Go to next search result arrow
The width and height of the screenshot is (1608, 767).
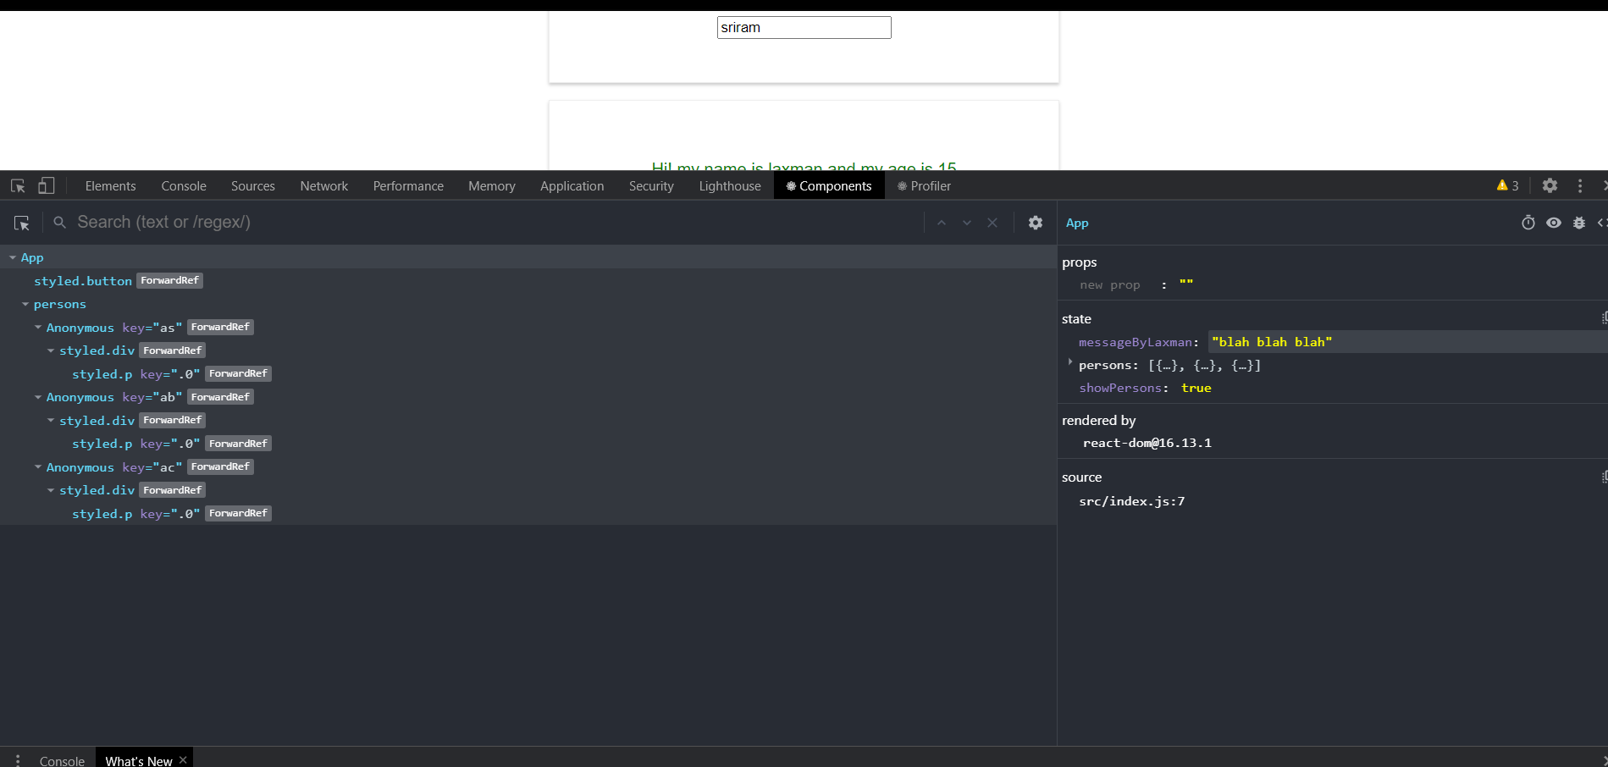coord(967,223)
